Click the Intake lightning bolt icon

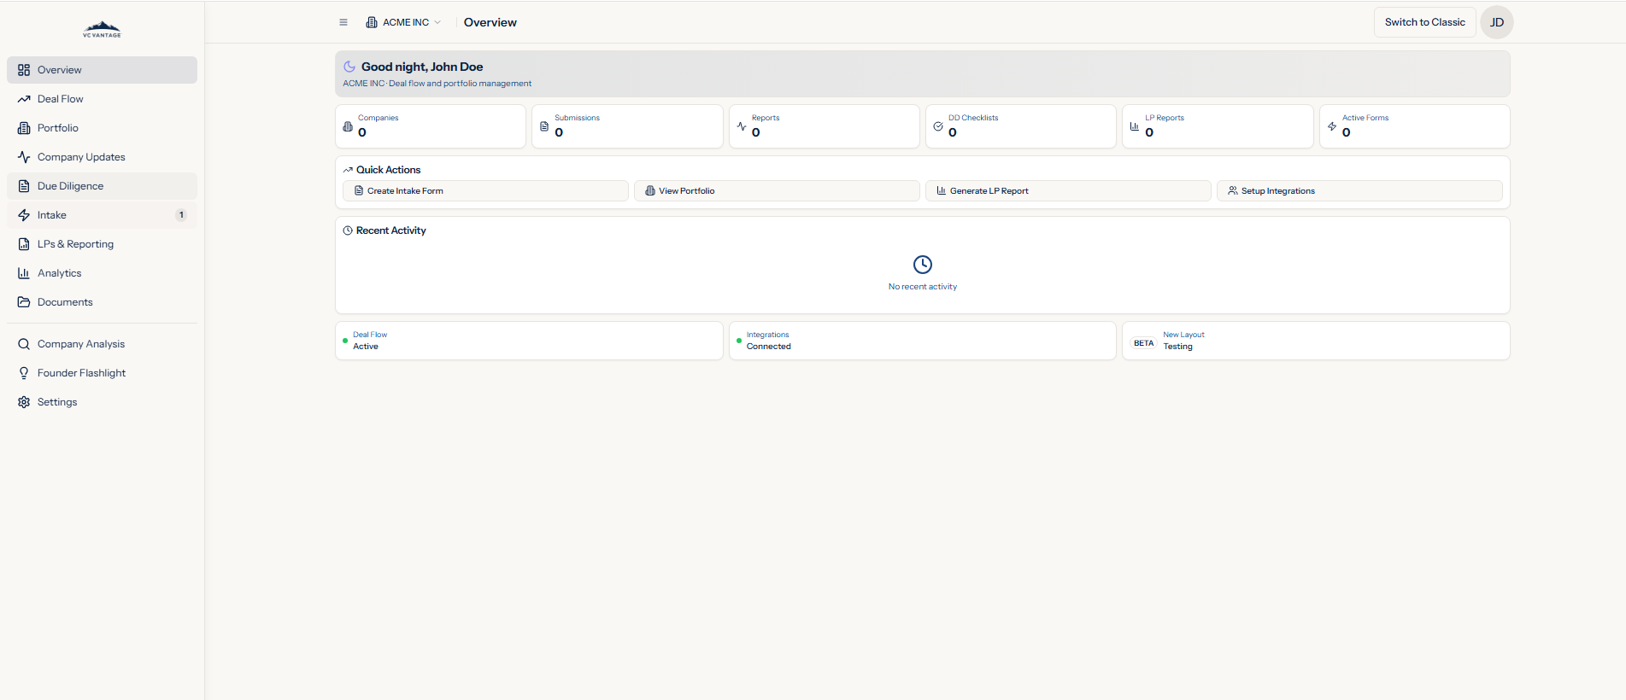coord(24,215)
